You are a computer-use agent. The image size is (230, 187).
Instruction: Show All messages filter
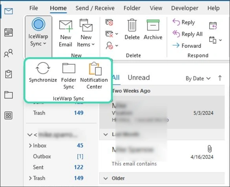point(116,78)
